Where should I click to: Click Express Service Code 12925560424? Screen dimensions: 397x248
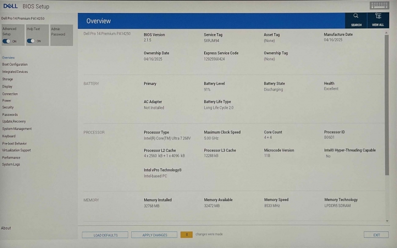pyautogui.click(x=214, y=59)
